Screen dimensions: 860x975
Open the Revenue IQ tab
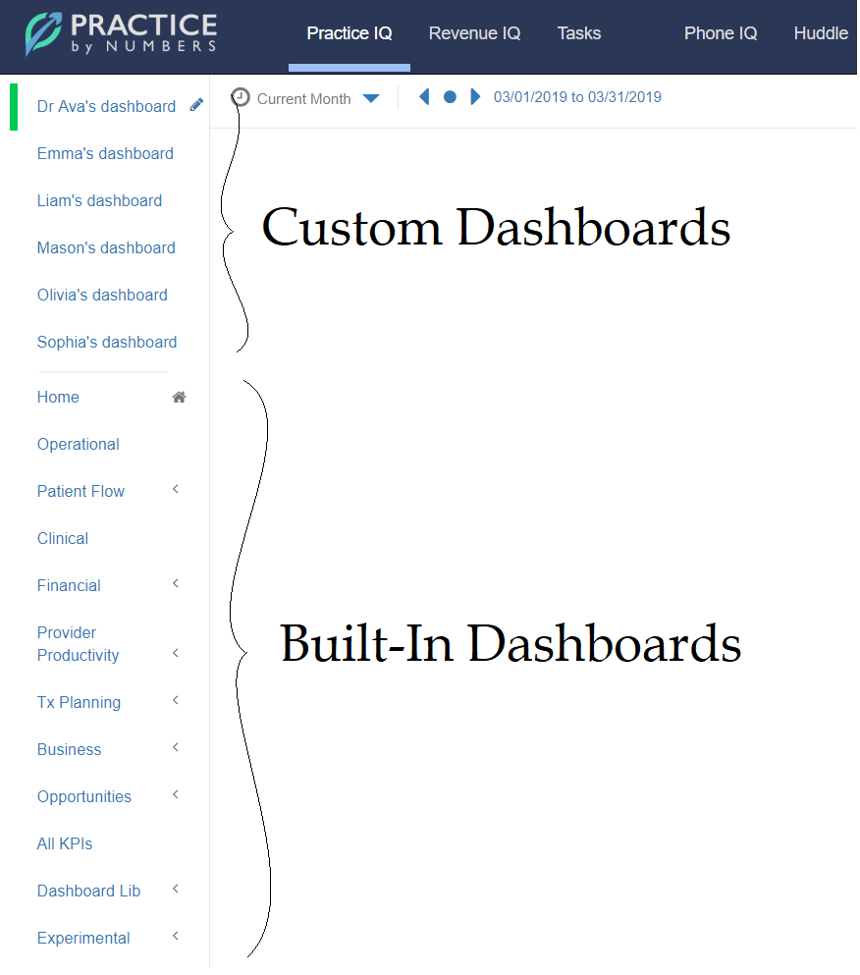pos(476,33)
